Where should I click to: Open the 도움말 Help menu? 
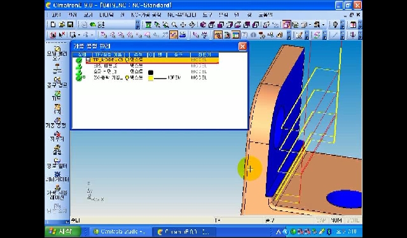pyautogui.click(x=265, y=15)
